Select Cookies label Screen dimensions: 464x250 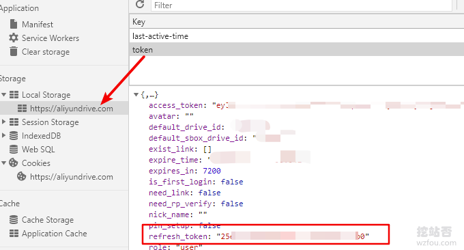point(36,163)
